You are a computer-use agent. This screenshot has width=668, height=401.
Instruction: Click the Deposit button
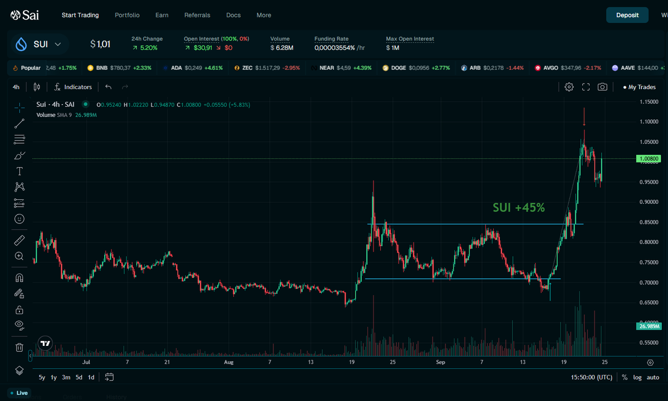[x=627, y=15]
